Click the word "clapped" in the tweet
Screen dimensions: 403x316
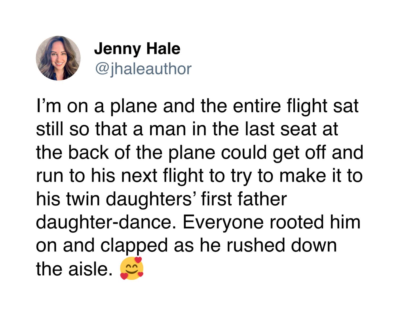point(134,246)
